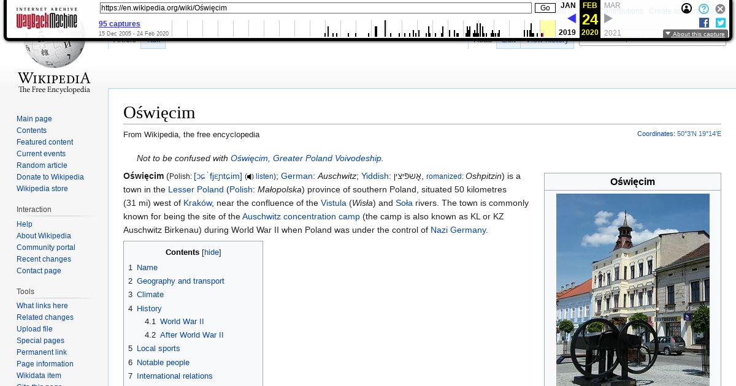Open Related changes
This screenshot has height=386, width=736.
point(45,317)
